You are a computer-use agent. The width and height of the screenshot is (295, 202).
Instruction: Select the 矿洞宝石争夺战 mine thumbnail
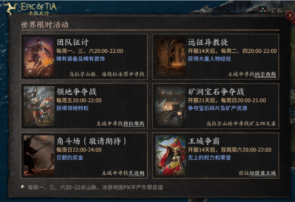[171, 106]
